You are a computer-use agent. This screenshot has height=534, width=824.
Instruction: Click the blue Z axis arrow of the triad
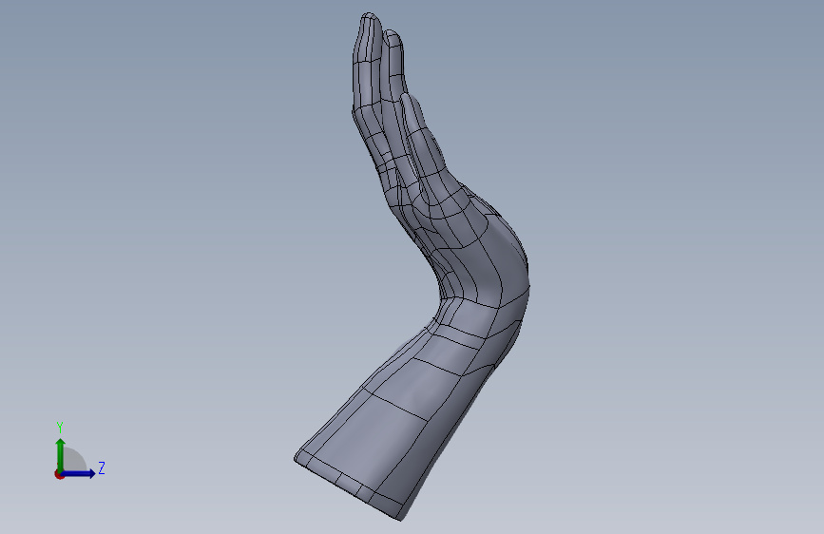pyautogui.click(x=78, y=473)
